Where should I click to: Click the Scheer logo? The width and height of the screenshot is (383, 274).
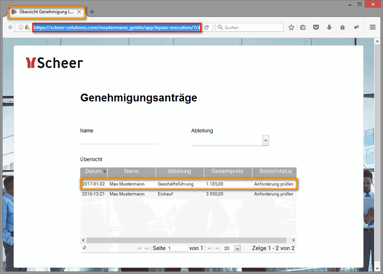(54, 62)
